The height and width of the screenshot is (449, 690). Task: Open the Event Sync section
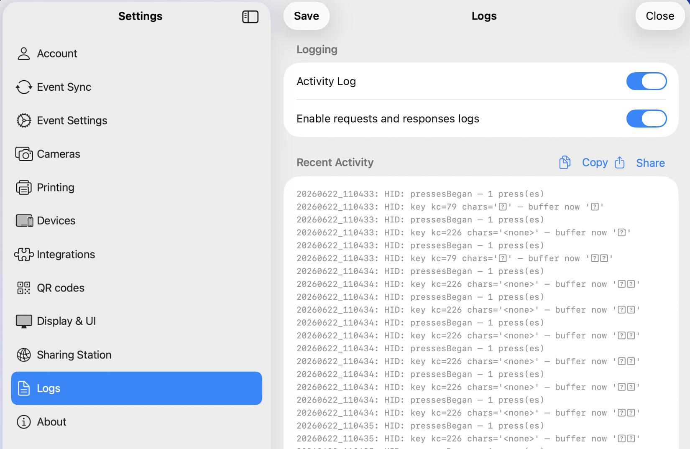tap(136, 87)
